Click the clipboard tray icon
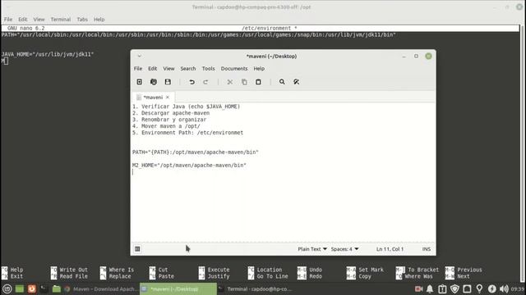 click(442, 288)
